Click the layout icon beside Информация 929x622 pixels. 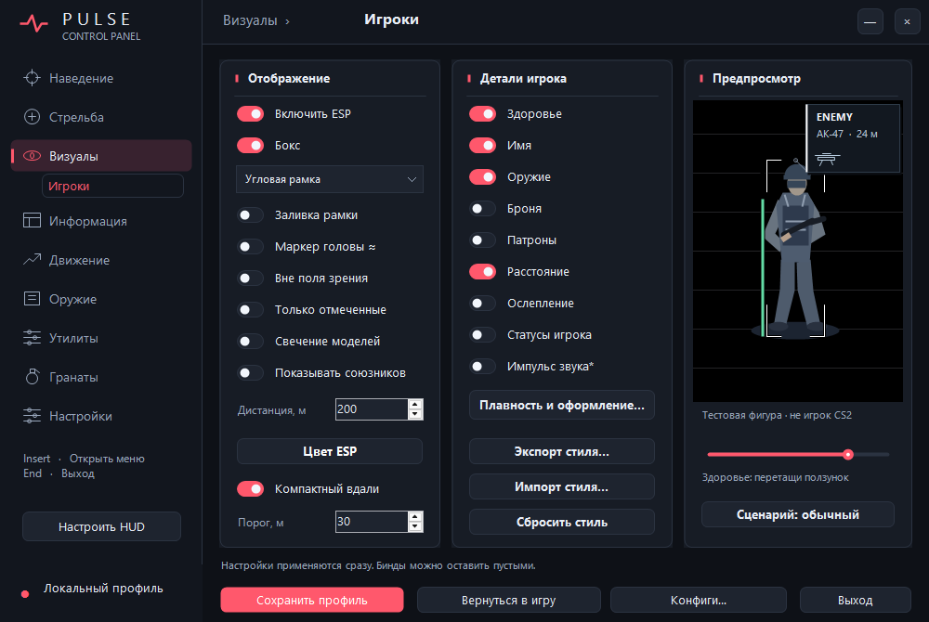point(32,220)
